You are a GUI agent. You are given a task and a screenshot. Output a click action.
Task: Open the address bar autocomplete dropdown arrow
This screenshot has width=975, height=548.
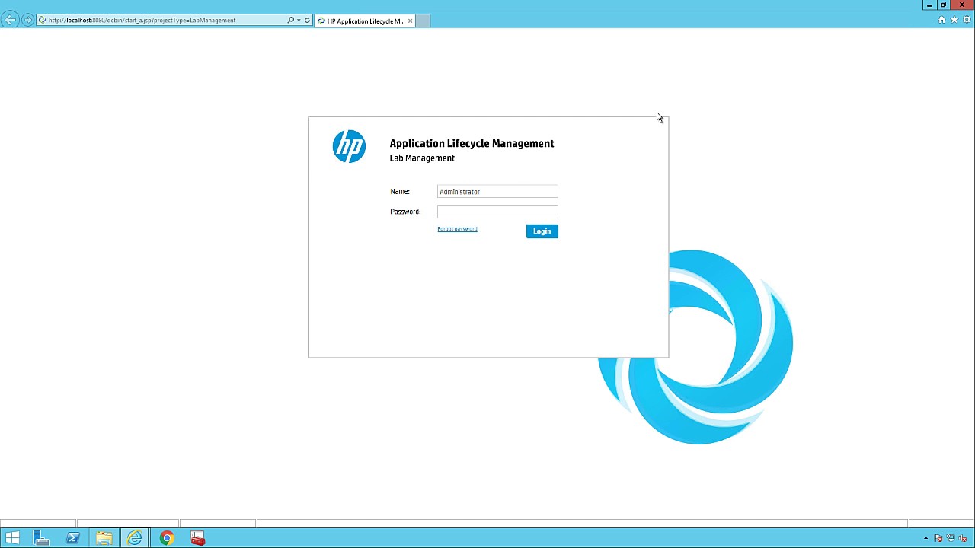tap(299, 21)
